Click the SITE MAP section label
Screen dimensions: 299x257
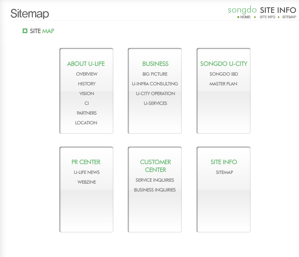click(x=42, y=31)
